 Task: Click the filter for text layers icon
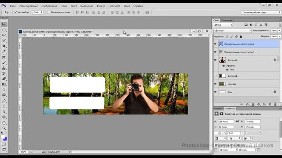(x=256, y=25)
